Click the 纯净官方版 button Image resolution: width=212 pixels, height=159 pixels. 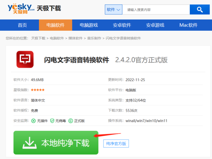point(116,143)
